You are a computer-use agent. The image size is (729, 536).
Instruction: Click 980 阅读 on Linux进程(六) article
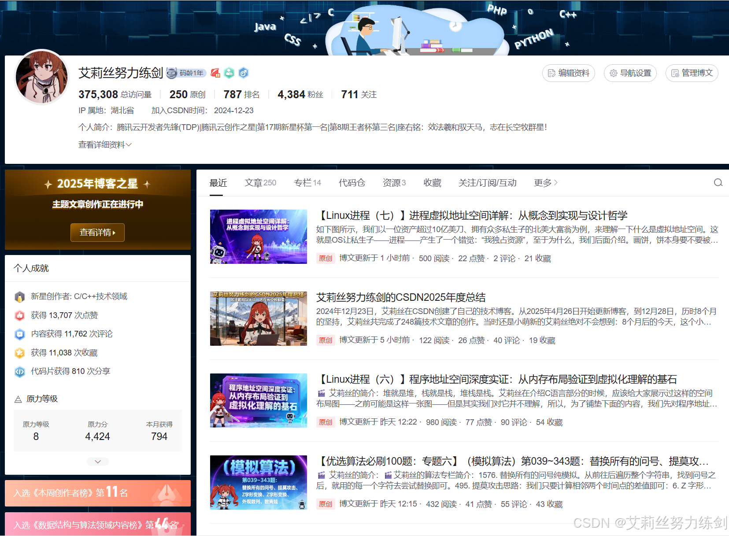coord(441,422)
